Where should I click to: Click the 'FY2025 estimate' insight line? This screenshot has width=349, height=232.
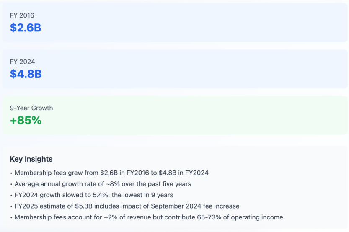[x=127, y=206]
